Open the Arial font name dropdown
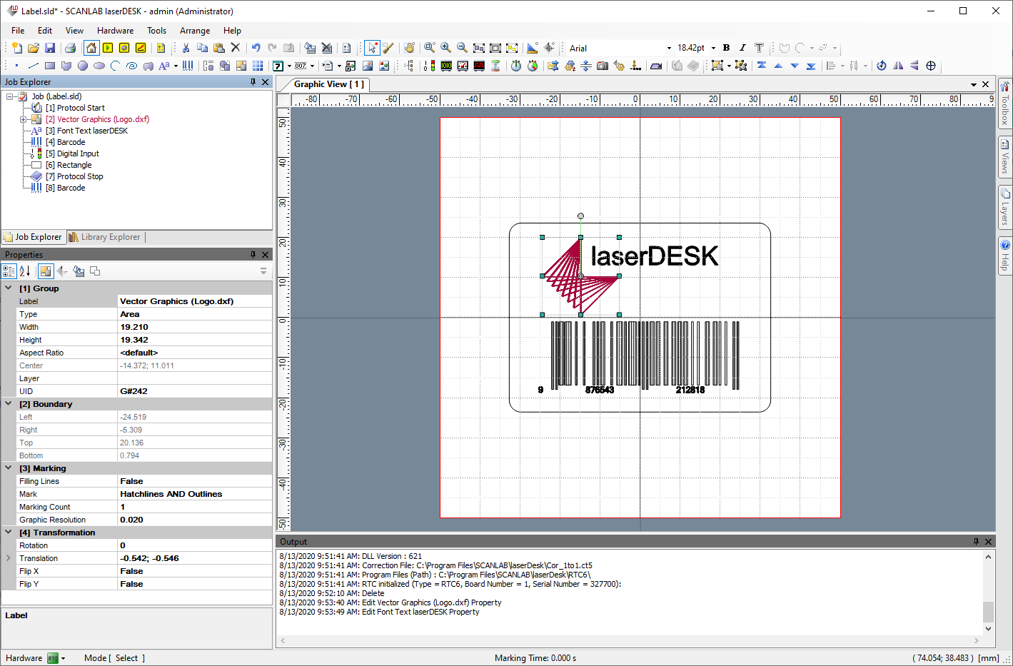This screenshot has height=666, width=1013. (669, 49)
